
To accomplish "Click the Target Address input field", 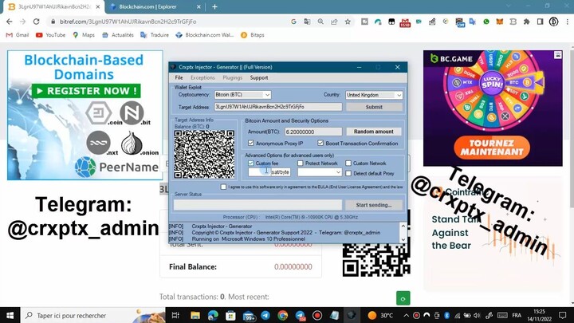I will pos(278,107).
